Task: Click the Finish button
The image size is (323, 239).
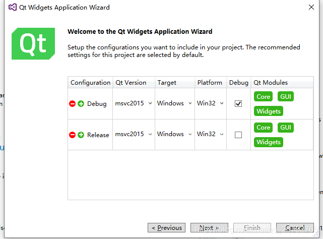Action: (252, 228)
